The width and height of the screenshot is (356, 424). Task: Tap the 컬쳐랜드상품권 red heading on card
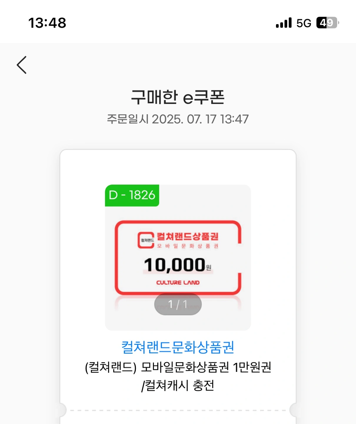[x=188, y=236]
